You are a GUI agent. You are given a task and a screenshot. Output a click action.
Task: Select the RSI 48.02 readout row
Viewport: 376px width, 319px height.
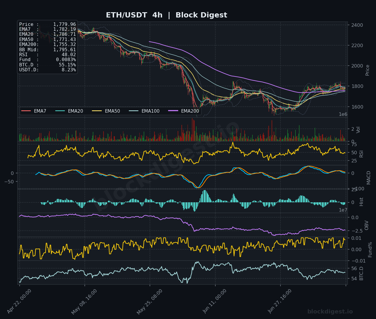[x=47, y=55]
